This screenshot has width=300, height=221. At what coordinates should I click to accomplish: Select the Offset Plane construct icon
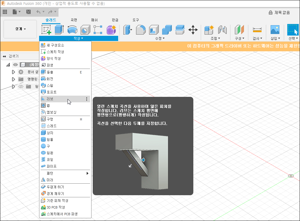point(239,30)
